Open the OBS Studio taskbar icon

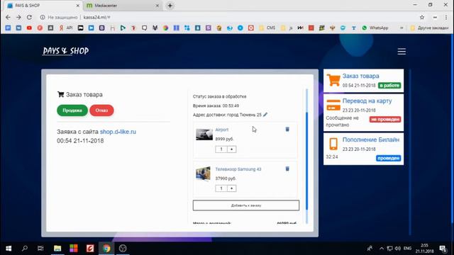[123, 249]
